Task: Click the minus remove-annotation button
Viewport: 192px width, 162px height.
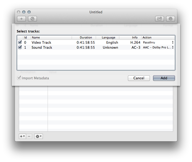Action: [x=29, y=136]
